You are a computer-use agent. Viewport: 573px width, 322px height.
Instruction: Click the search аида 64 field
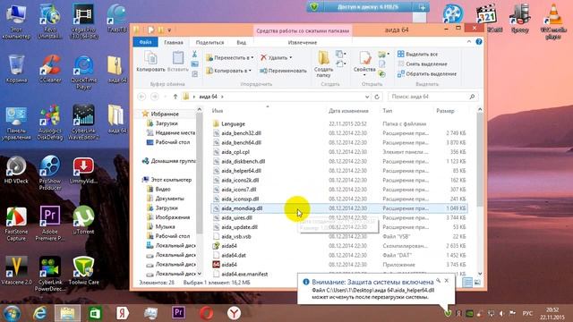tap(433, 97)
